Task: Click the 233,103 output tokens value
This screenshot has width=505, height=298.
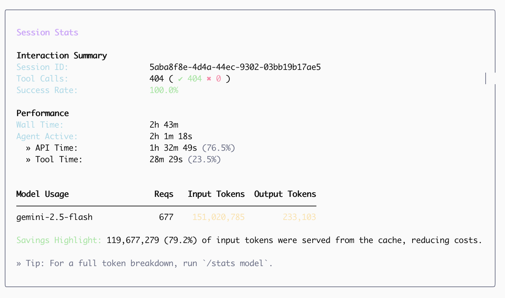Action: coord(299,217)
